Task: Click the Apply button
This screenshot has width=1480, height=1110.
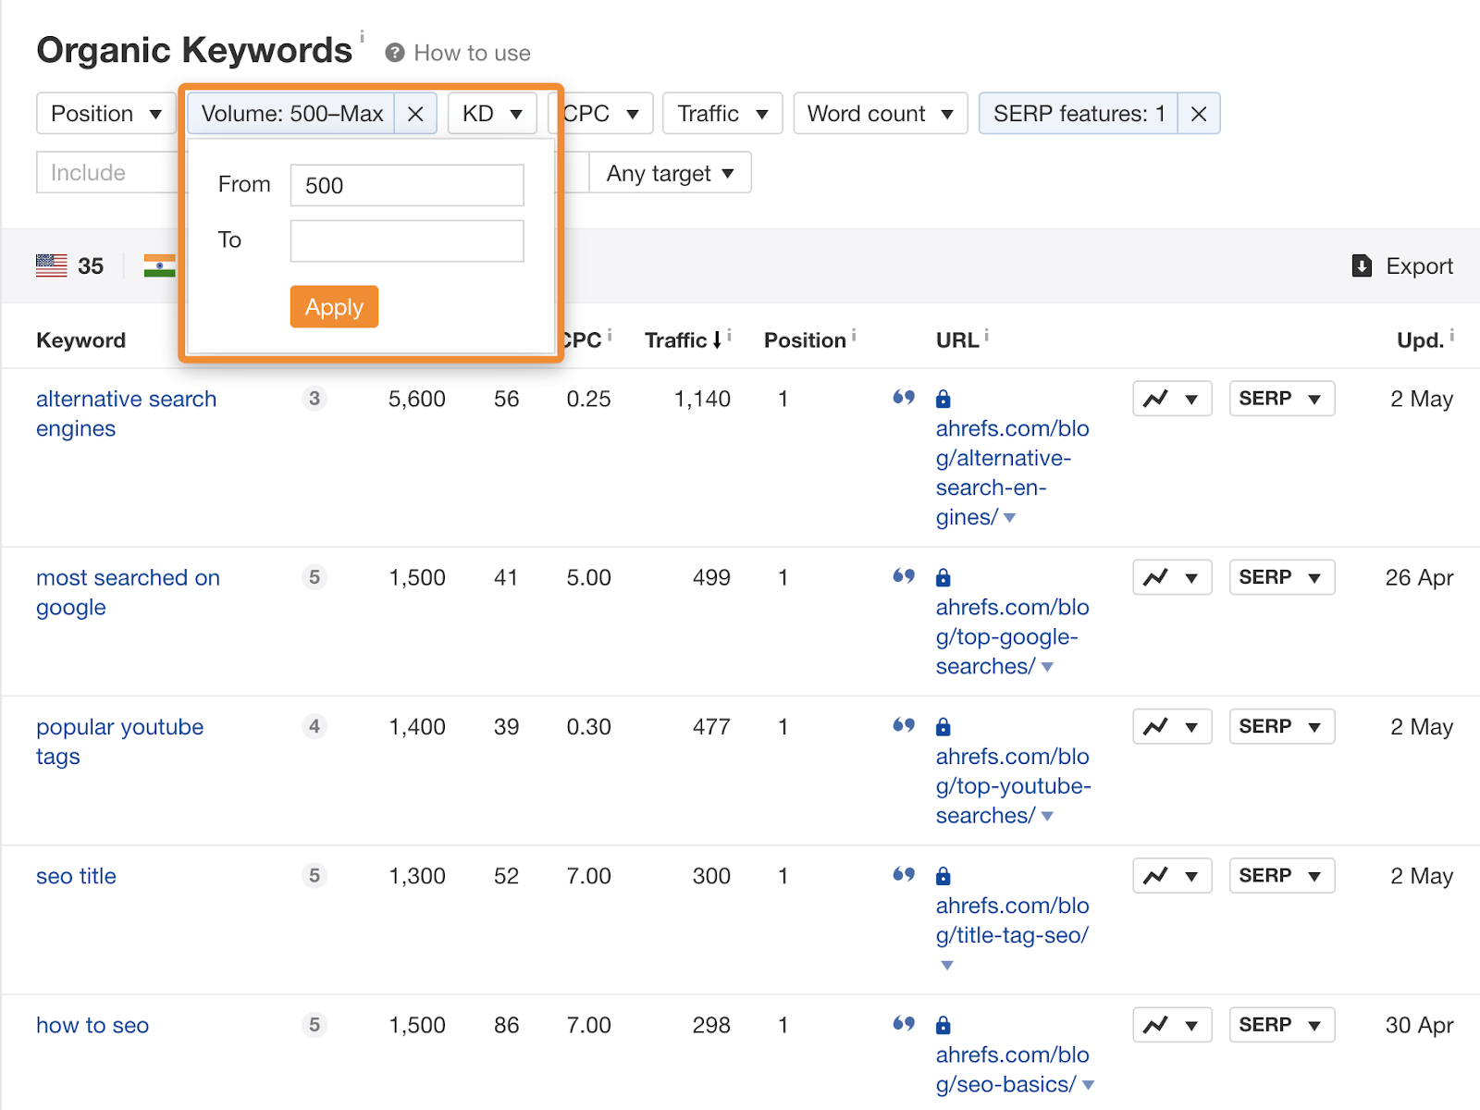Action: [x=334, y=306]
